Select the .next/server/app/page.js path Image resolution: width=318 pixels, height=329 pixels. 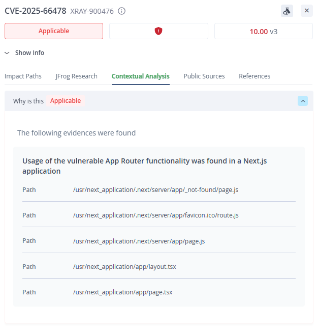click(139, 240)
